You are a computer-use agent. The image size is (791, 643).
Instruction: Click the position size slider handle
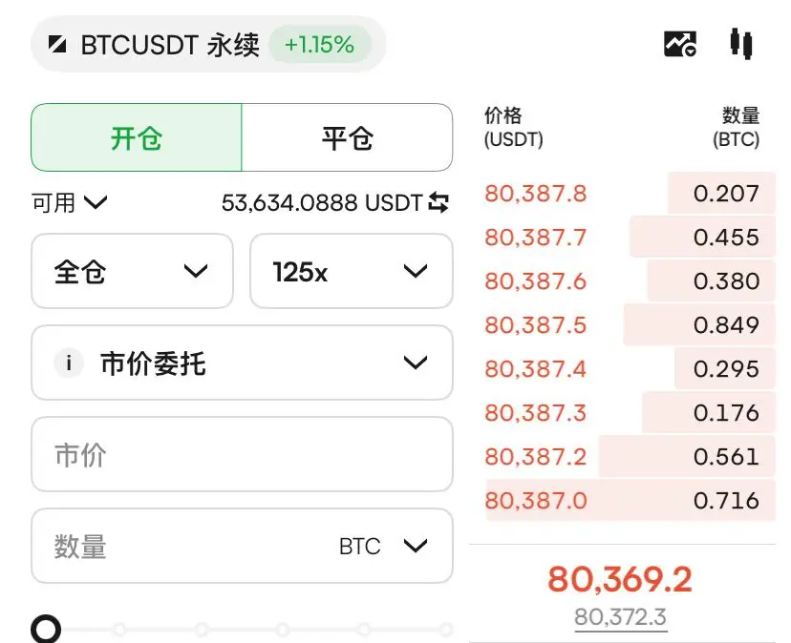tap(46, 629)
